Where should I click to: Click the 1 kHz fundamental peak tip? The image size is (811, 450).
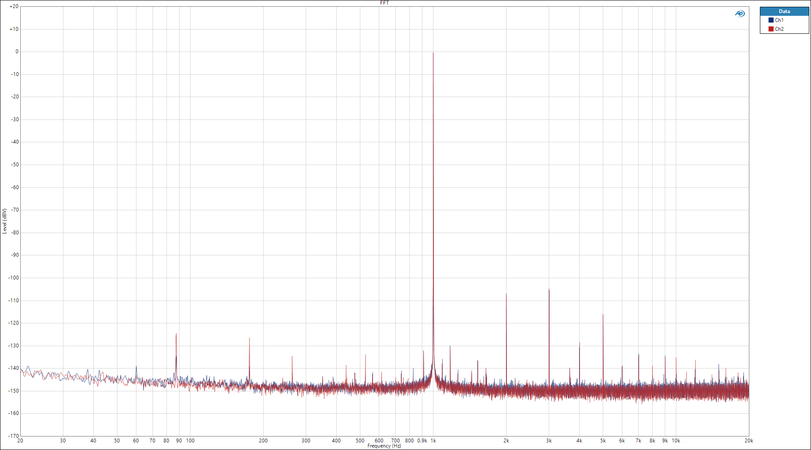(433, 53)
